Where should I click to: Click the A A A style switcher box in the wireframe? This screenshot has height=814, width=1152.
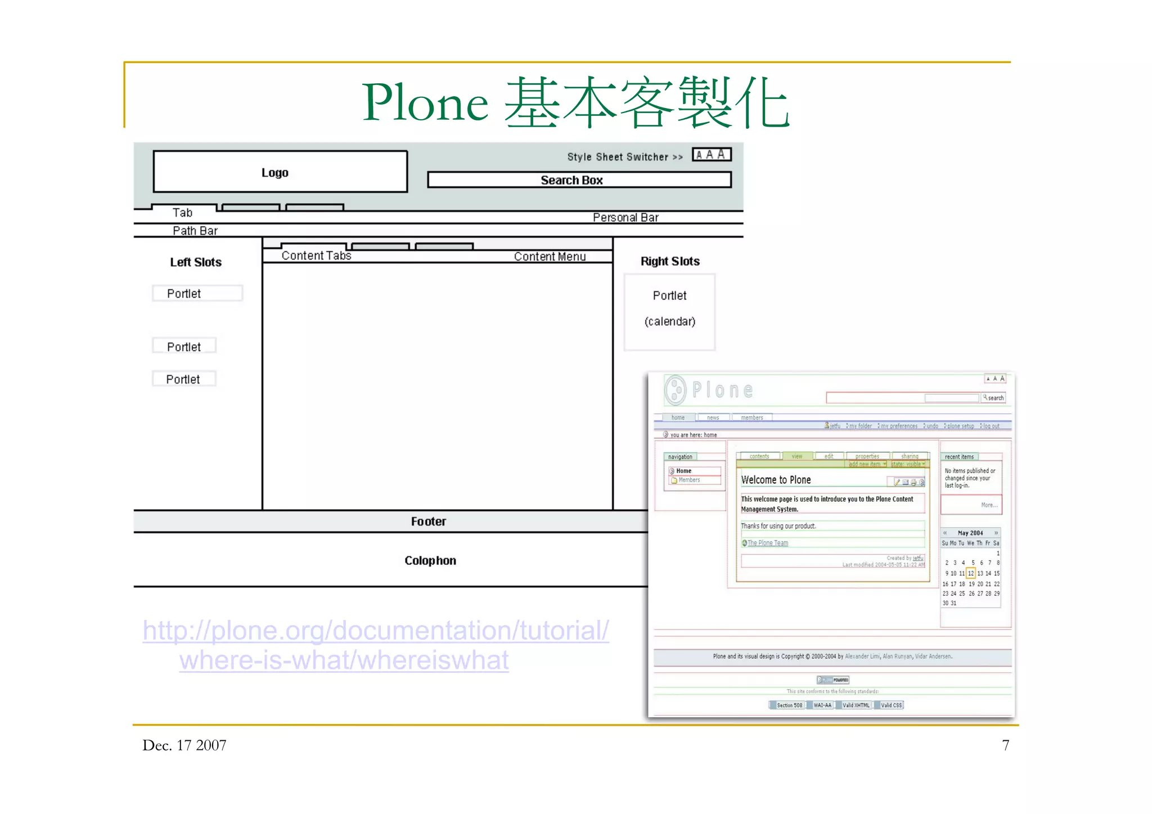[x=712, y=154]
